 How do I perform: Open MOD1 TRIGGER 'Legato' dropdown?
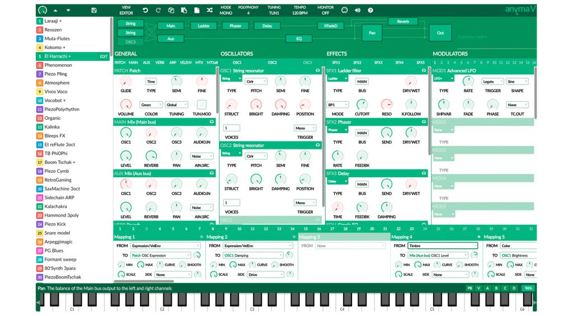(492, 82)
